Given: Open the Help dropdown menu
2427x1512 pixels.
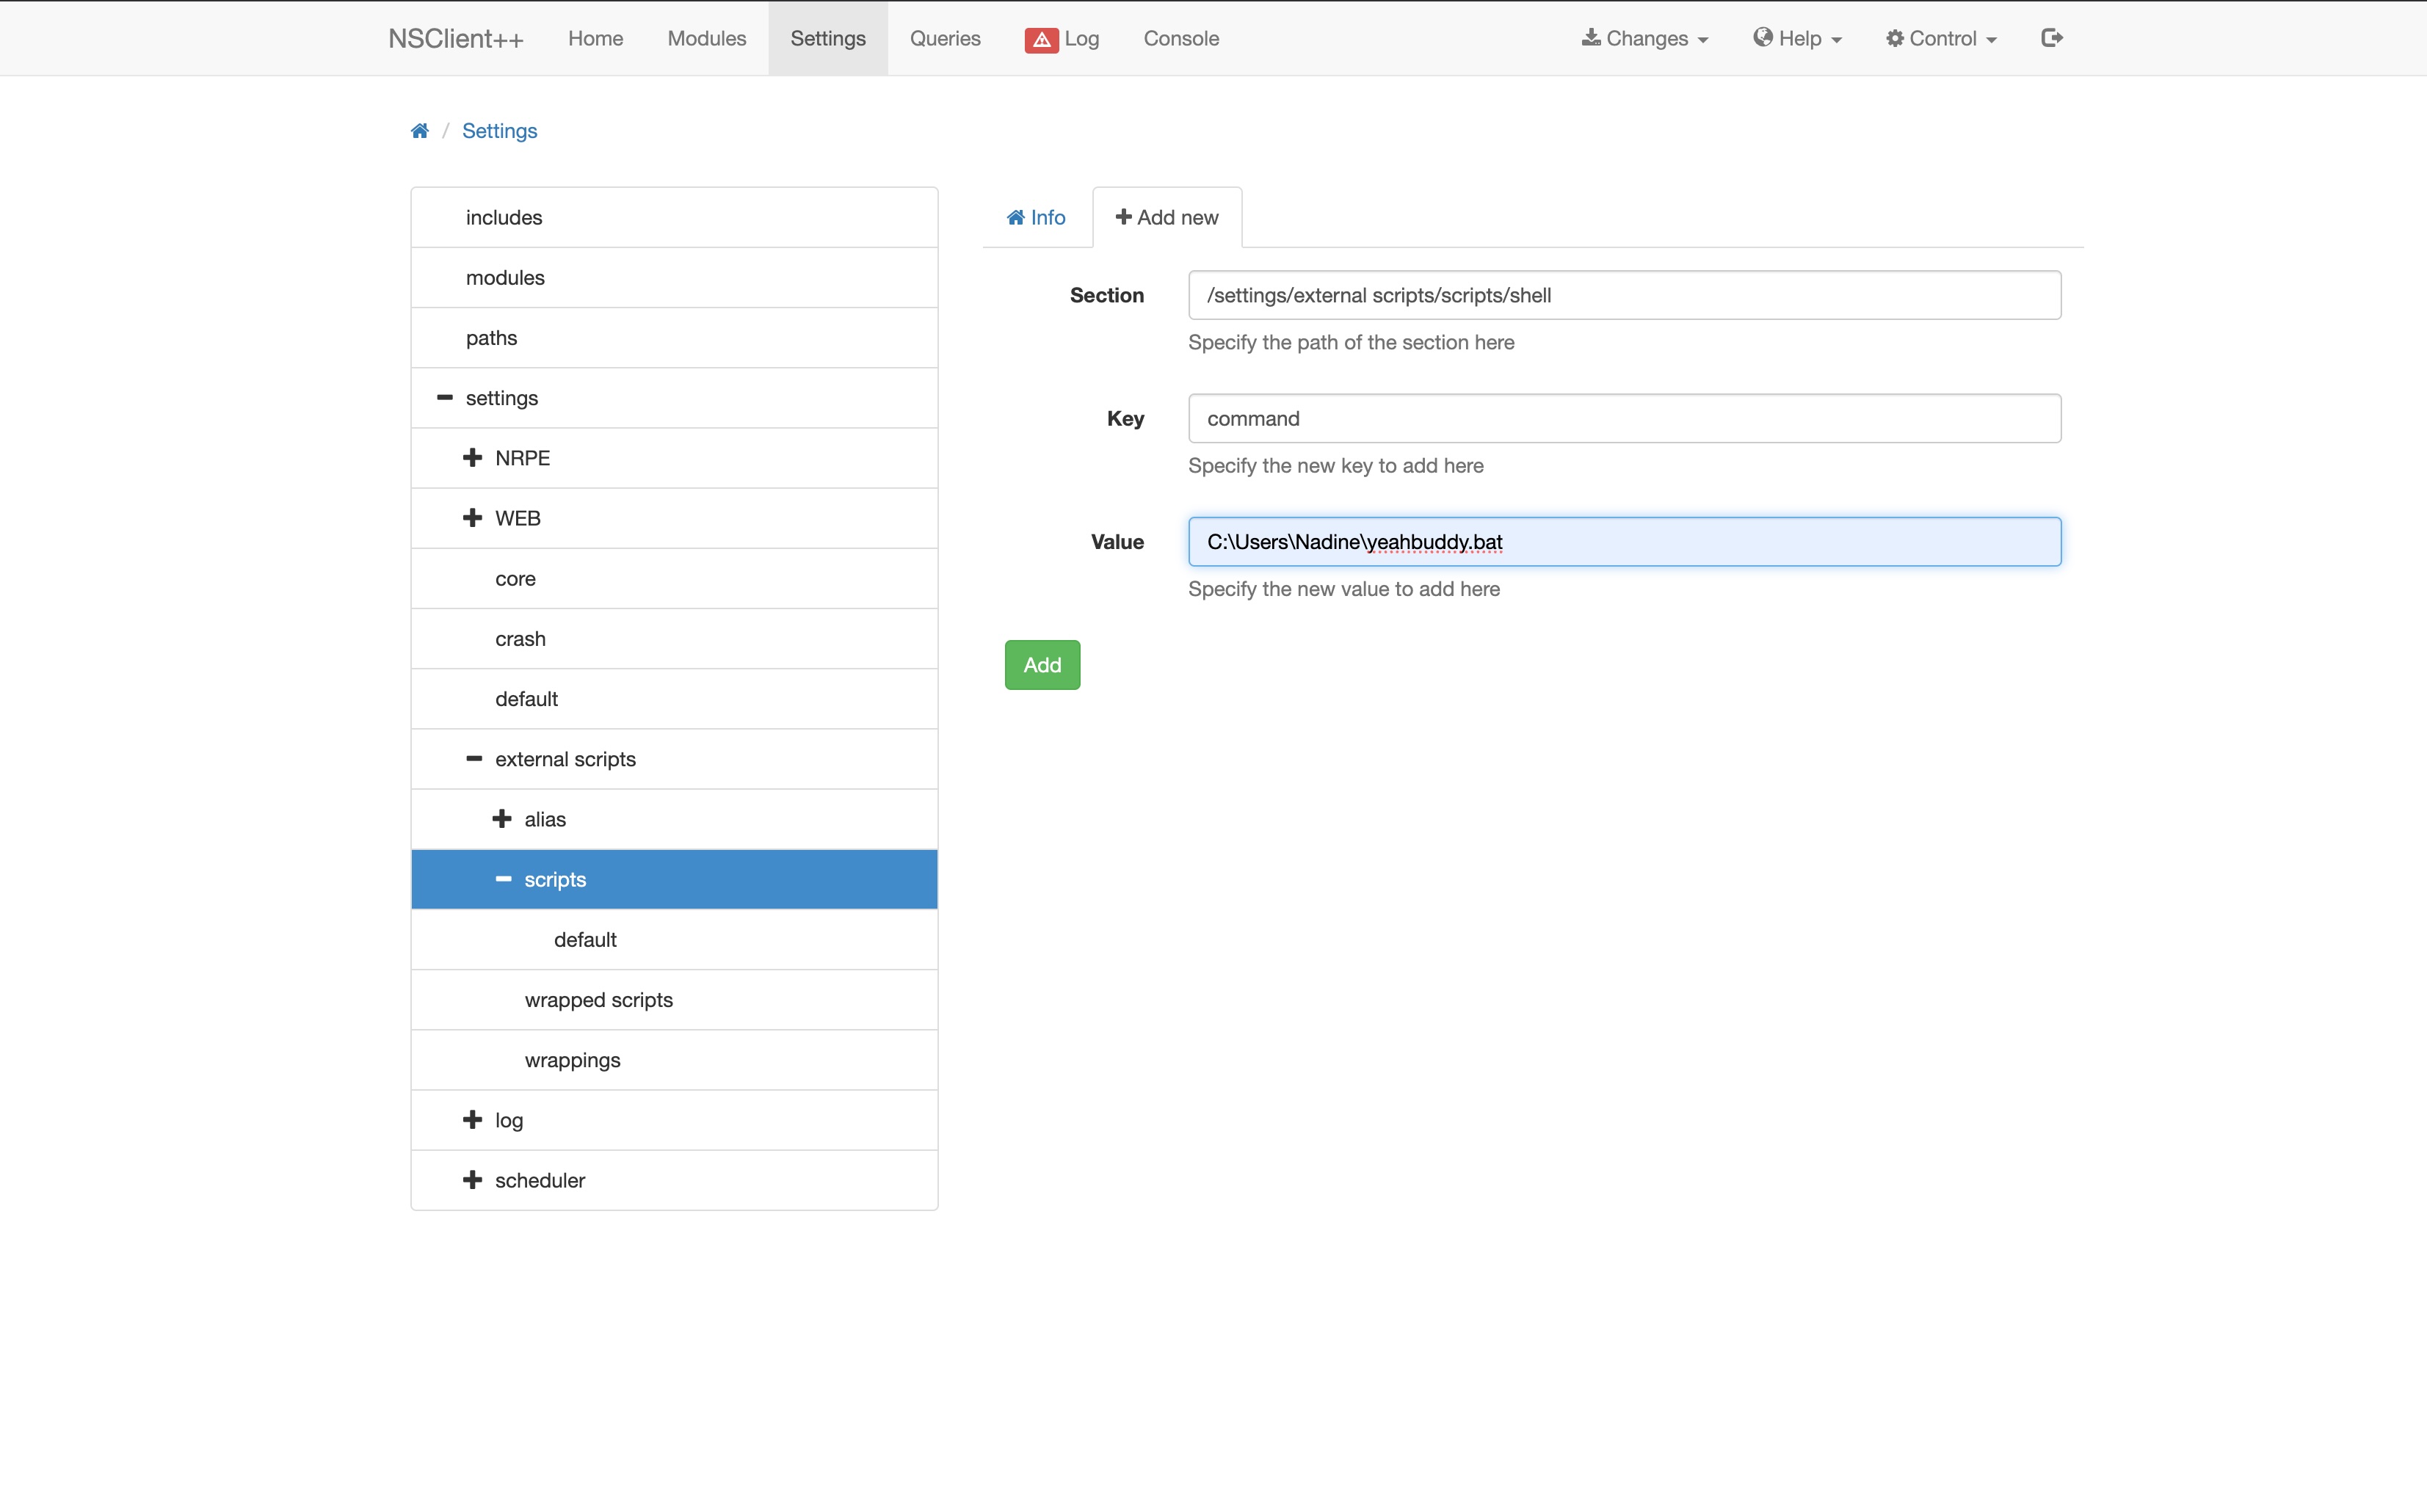Looking at the screenshot, I should click(x=1798, y=38).
